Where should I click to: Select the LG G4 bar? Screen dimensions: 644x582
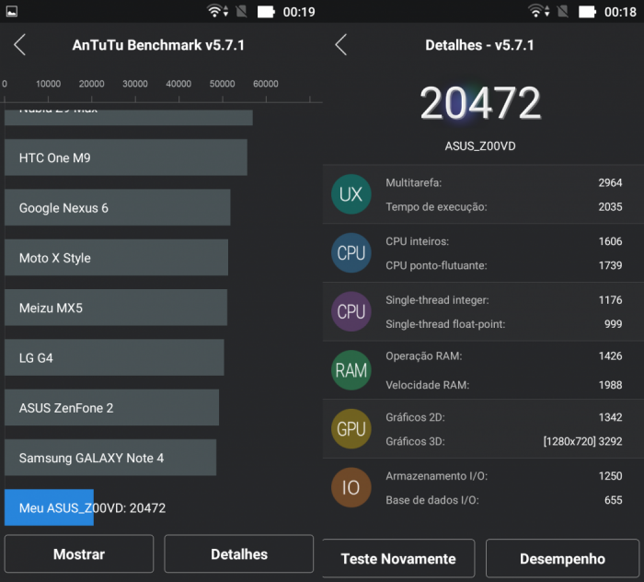click(x=114, y=357)
